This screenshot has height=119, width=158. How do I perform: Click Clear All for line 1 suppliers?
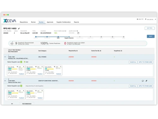(x=133, y=62)
